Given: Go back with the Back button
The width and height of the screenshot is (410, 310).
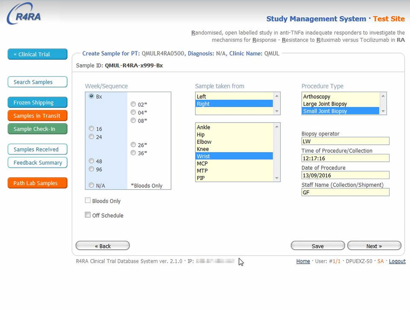Looking at the screenshot, I should point(103,246).
